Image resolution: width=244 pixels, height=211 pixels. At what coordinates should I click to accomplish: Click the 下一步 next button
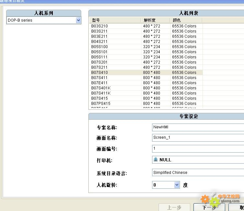pyautogui.click(x=209, y=207)
